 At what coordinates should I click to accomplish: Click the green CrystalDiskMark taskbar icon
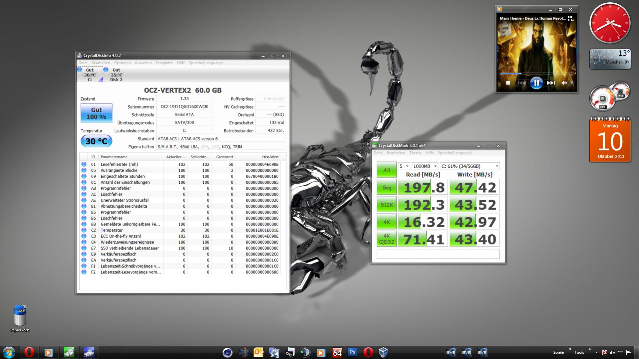pyautogui.click(x=69, y=352)
